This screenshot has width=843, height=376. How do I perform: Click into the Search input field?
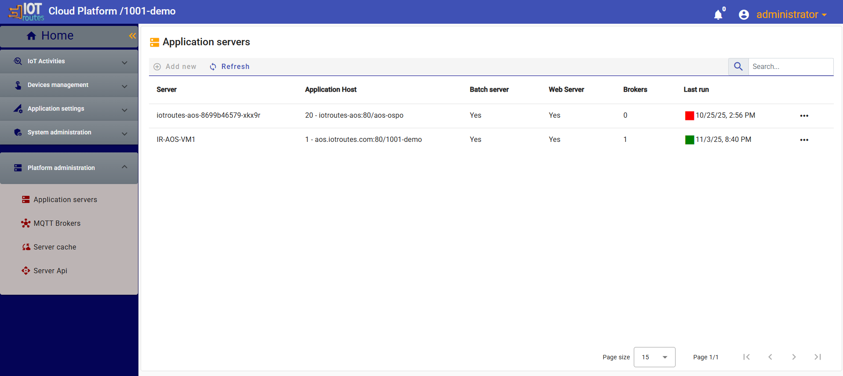click(x=790, y=66)
